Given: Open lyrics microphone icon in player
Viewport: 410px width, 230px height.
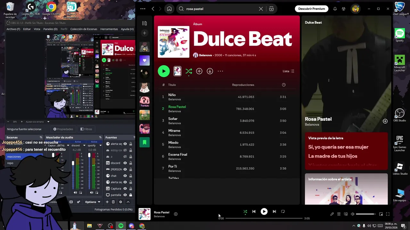Looking at the screenshot, I should pos(332,214).
